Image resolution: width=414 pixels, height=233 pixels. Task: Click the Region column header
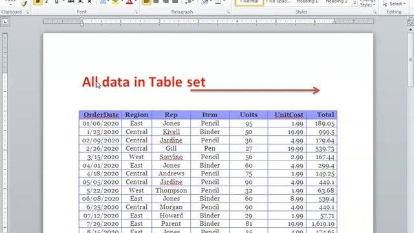click(x=136, y=115)
